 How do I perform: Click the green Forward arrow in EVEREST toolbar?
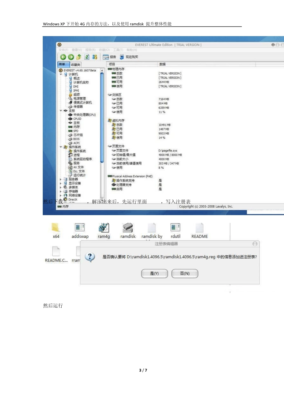(x=71, y=57)
